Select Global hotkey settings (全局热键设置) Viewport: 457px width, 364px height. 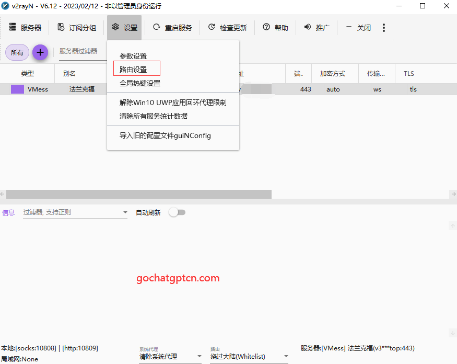pos(140,83)
